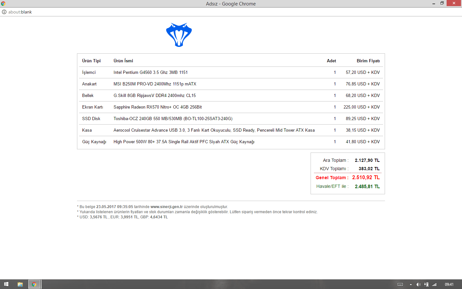Click the 23.05.2017 09:35:05 timestamp
This screenshot has height=289, width=462.
click(115, 207)
